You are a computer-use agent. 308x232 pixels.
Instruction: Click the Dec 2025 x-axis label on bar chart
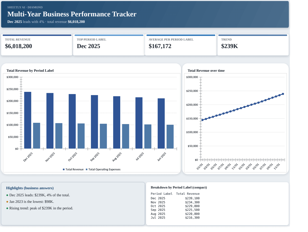point(28,157)
